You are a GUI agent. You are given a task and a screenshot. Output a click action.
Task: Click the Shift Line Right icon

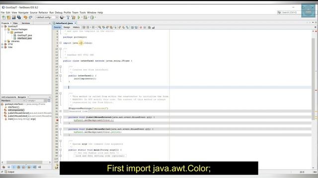pos(136,27)
